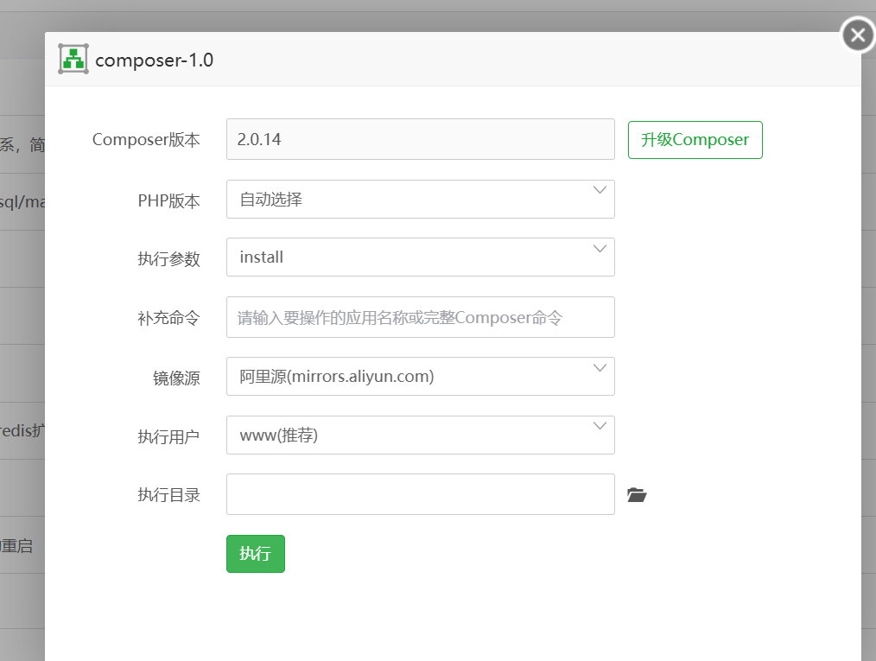Click the composer-1.0 title text
876x661 pixels.
[x=154, y=60]
